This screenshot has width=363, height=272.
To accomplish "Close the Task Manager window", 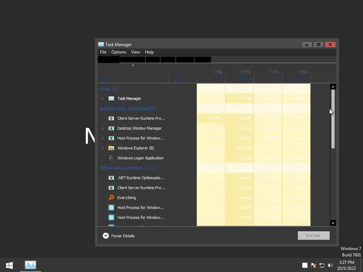I will (330, 44).
